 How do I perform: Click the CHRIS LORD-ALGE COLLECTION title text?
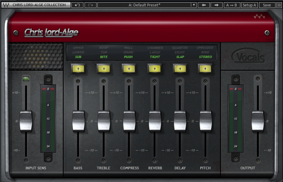click(x=39, y=5)
